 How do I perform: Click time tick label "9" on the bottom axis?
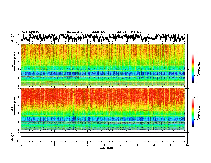click(171, 145)
